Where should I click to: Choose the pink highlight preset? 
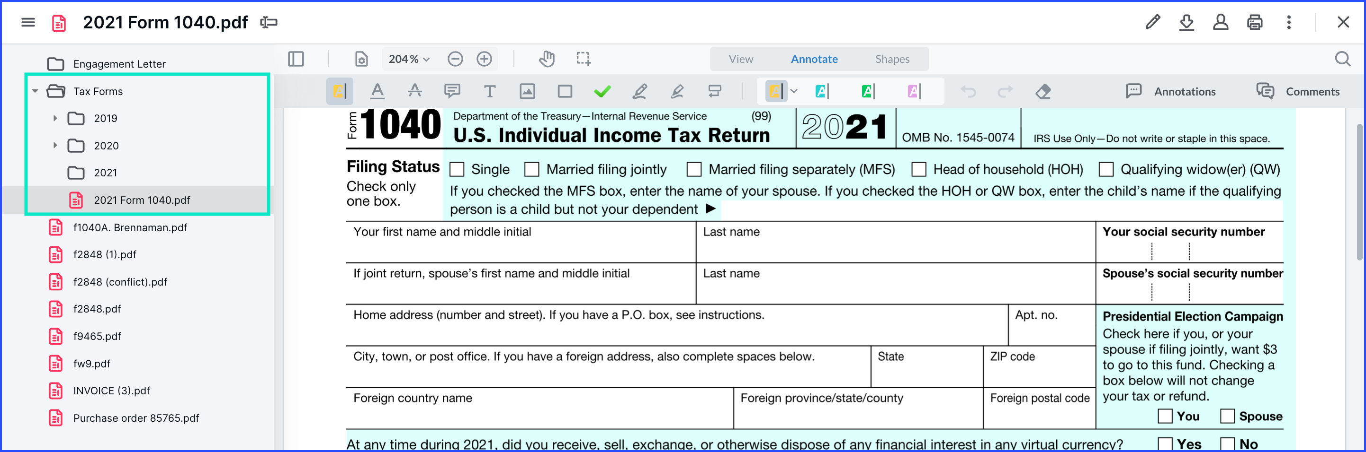click(x=914, y=92)
